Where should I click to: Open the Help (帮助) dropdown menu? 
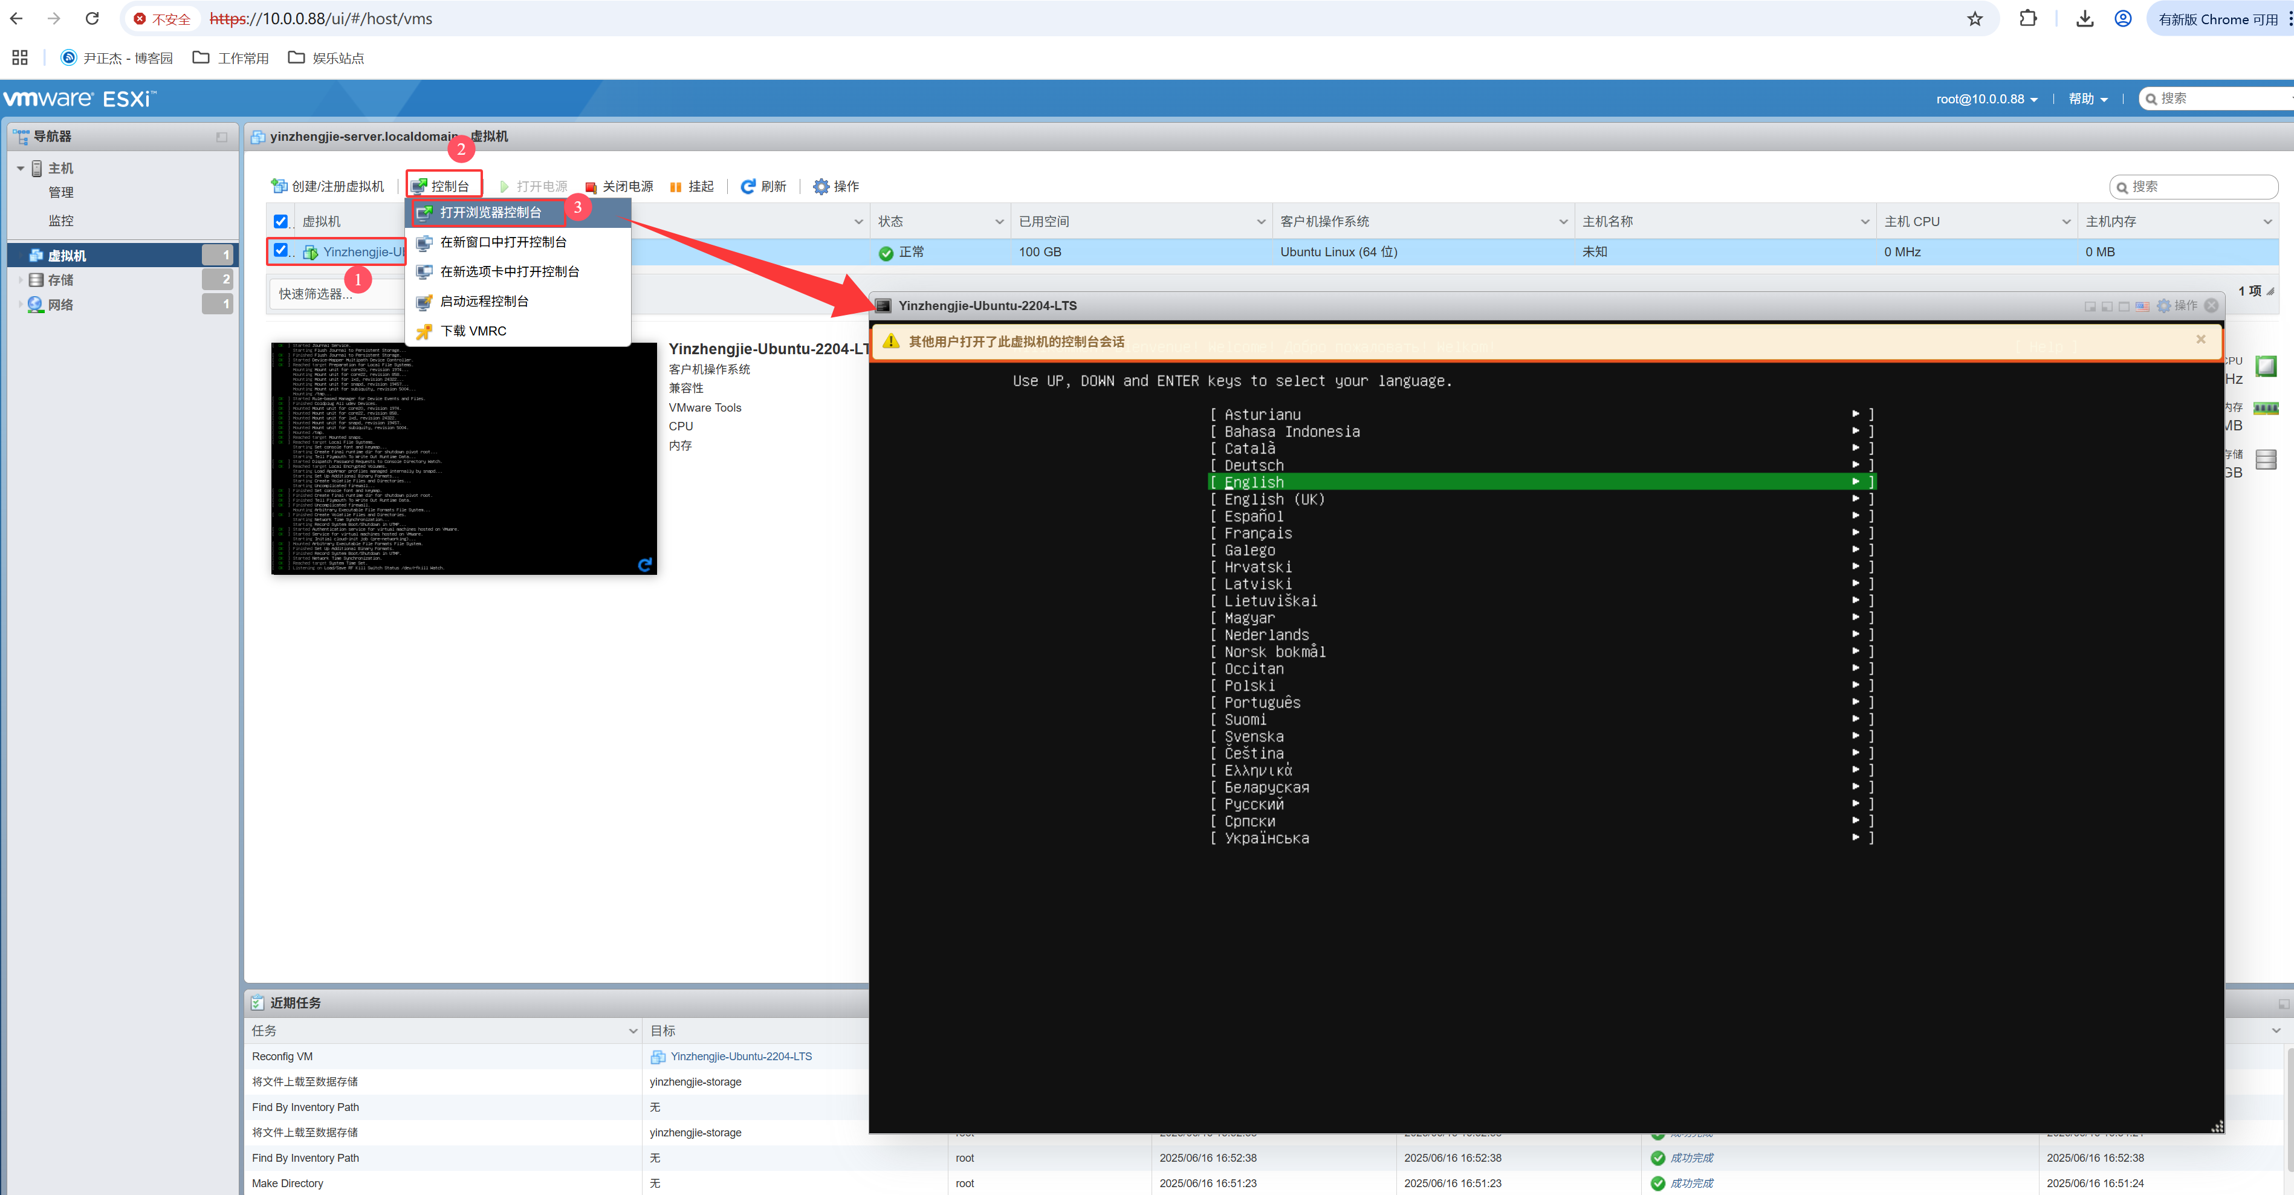pos(2087,99)
